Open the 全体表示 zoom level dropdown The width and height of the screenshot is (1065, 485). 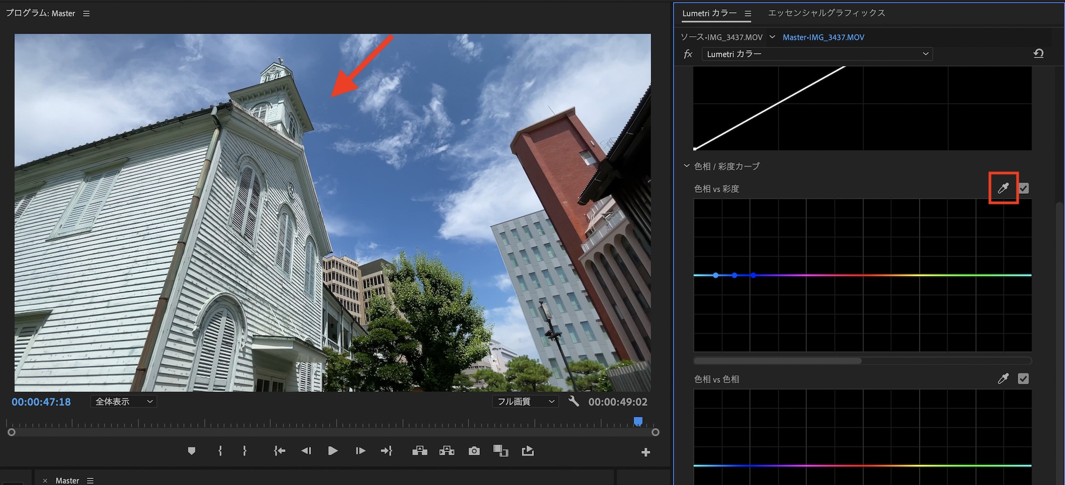(x=124, y=401)
